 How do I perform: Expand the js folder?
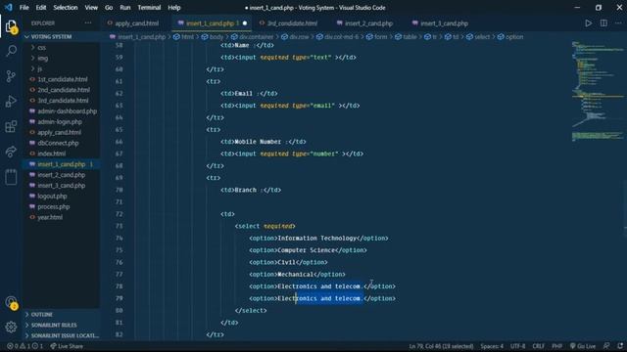[40, 68]
